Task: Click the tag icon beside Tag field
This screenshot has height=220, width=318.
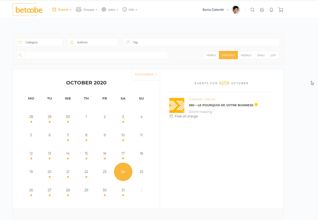Action: (127, 42)
